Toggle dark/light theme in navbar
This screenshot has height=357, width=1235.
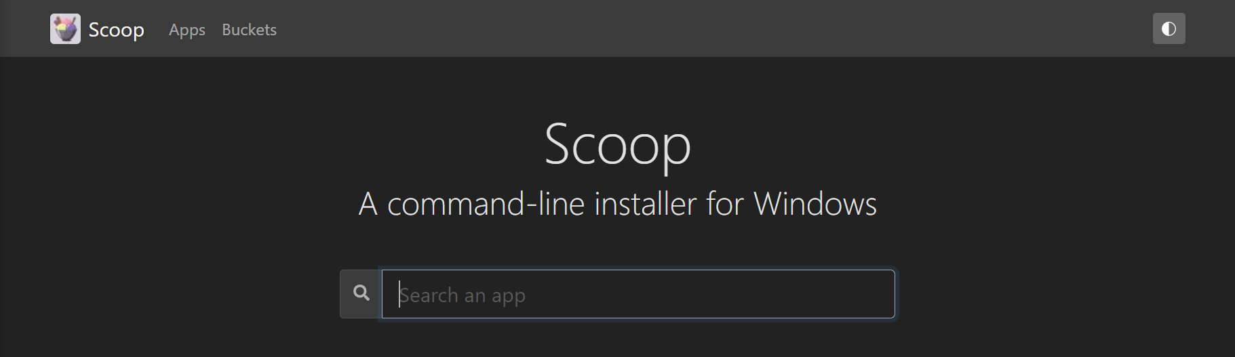(x=1169, y=28)
